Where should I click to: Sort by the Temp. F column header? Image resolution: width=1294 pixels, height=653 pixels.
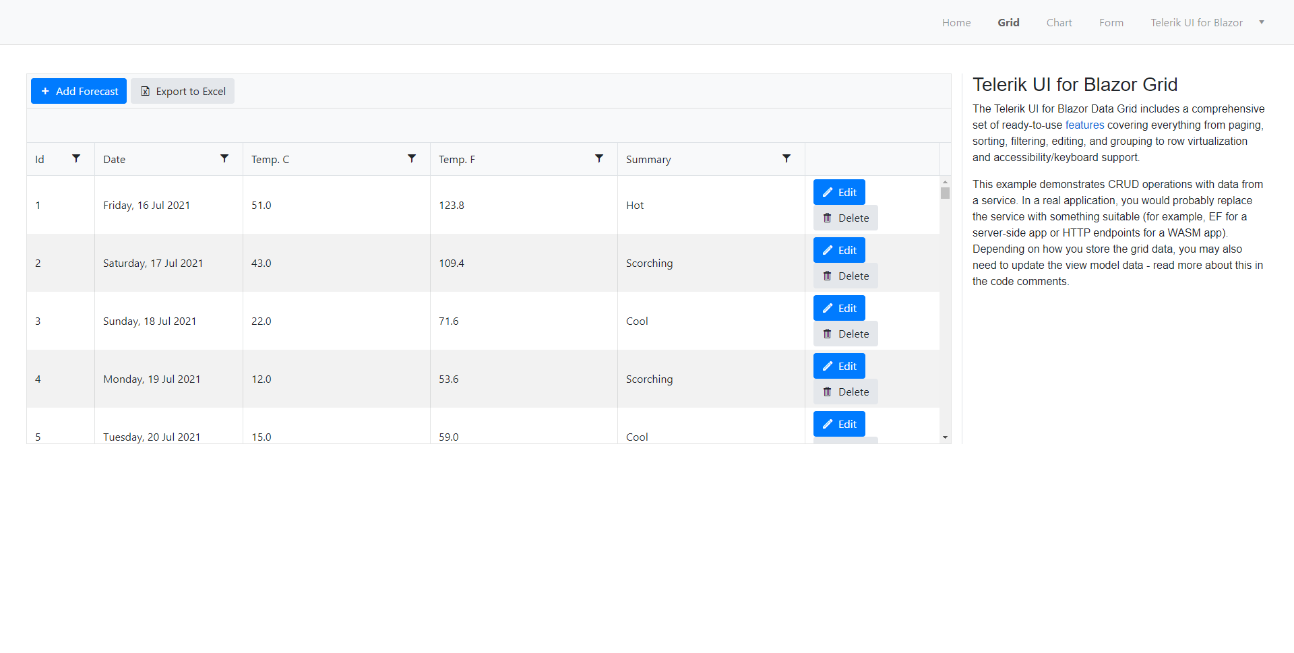pyautogui.click(x=457, y=160)
